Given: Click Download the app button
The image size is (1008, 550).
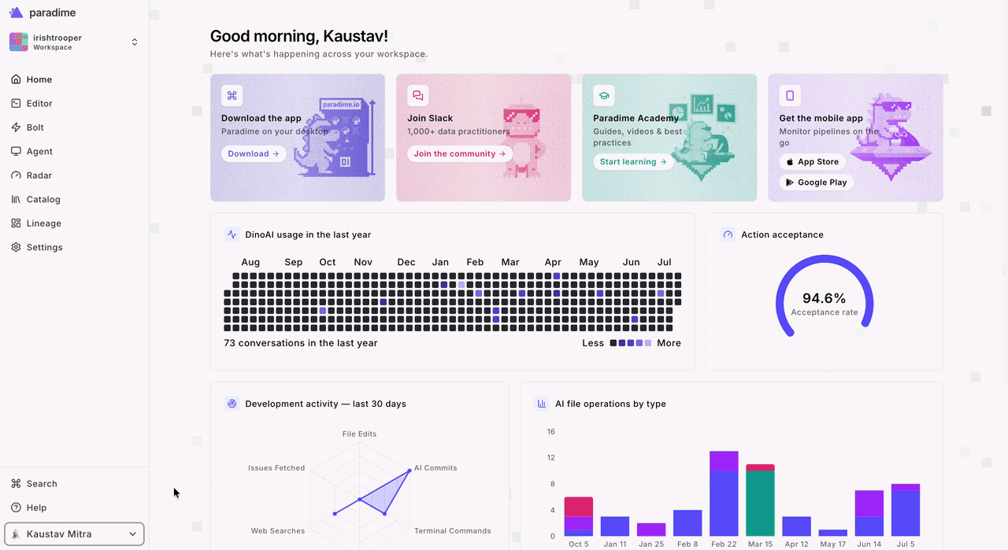Looking at the screenshot, I should click(254, 153).
